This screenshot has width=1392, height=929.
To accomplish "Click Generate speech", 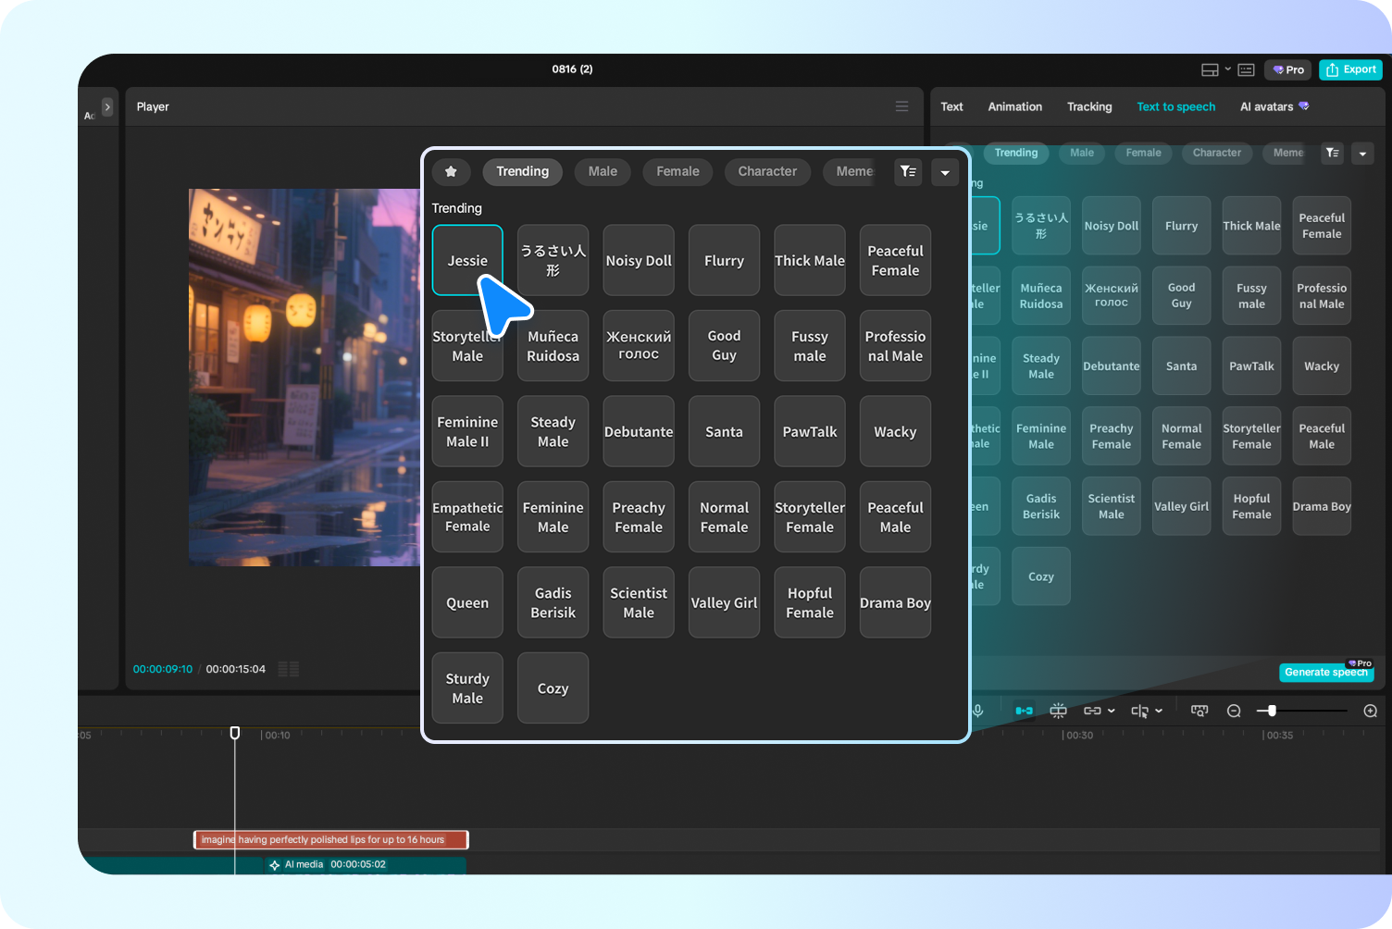I will [1326, 673].
